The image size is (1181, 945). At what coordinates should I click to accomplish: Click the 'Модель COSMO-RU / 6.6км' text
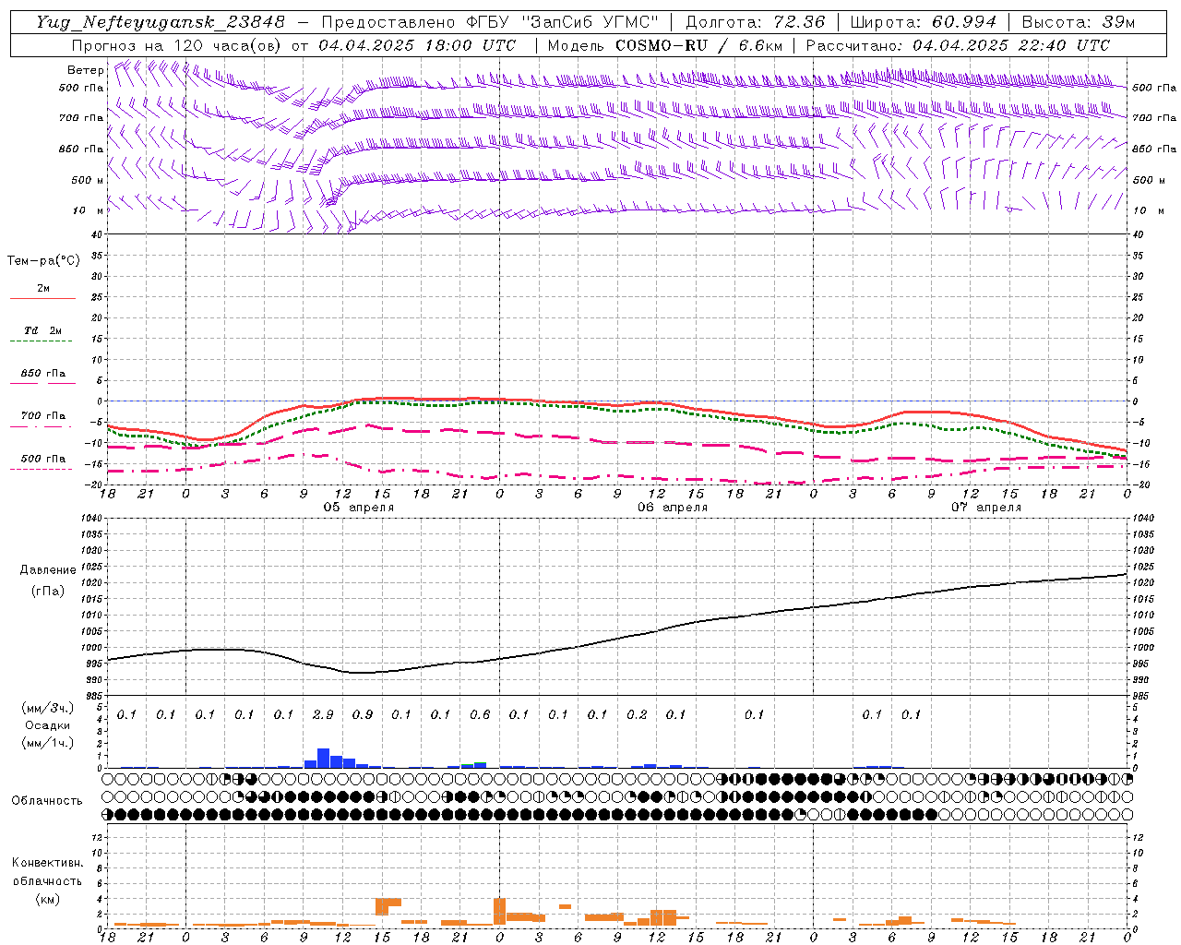click(x=664, y=45)
